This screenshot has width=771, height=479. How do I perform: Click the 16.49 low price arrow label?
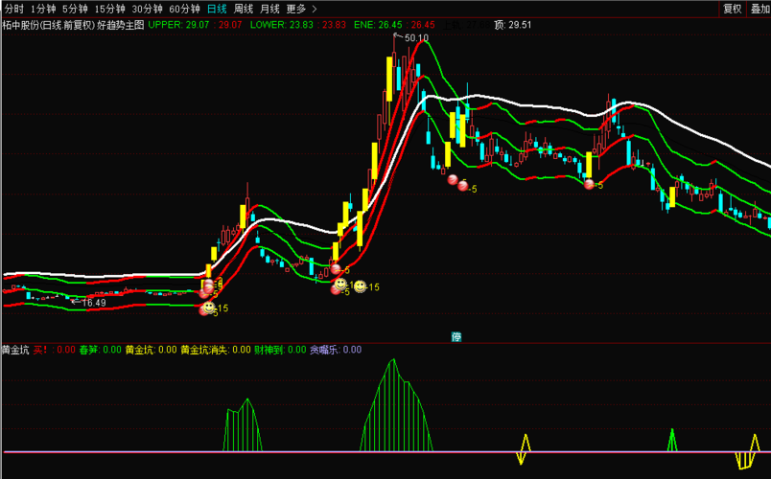pyautogui.click(x=89, y=303)
